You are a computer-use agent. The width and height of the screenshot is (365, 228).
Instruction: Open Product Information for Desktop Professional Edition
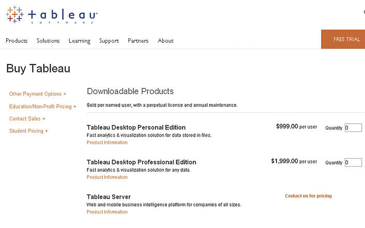click(107, 177)
